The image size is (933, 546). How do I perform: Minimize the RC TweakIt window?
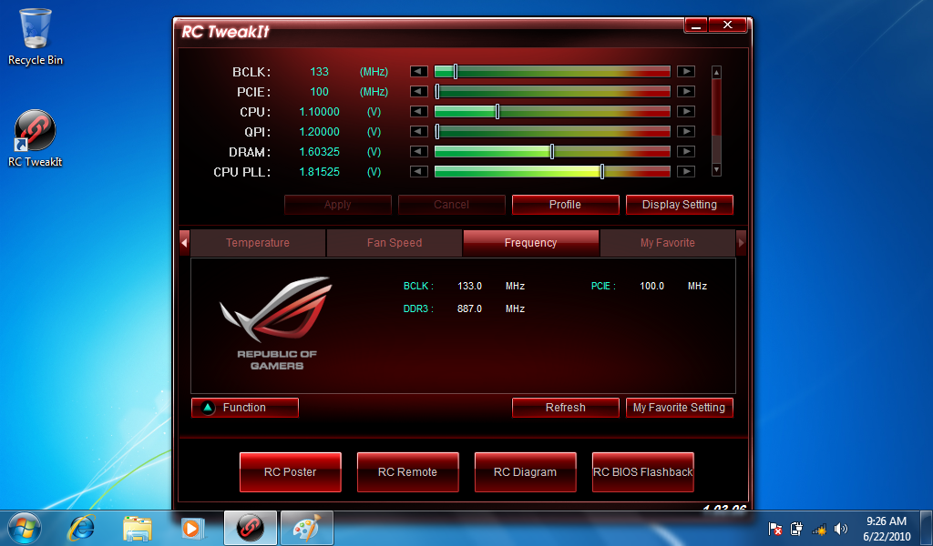tap(696, 25)
